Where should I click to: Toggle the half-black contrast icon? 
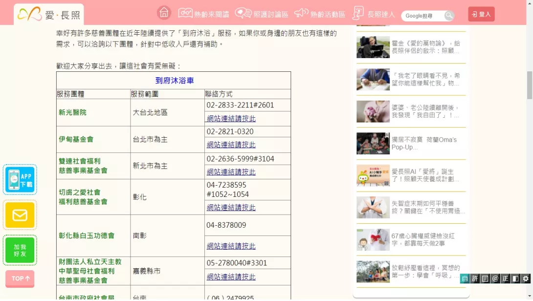click(516, 279)
